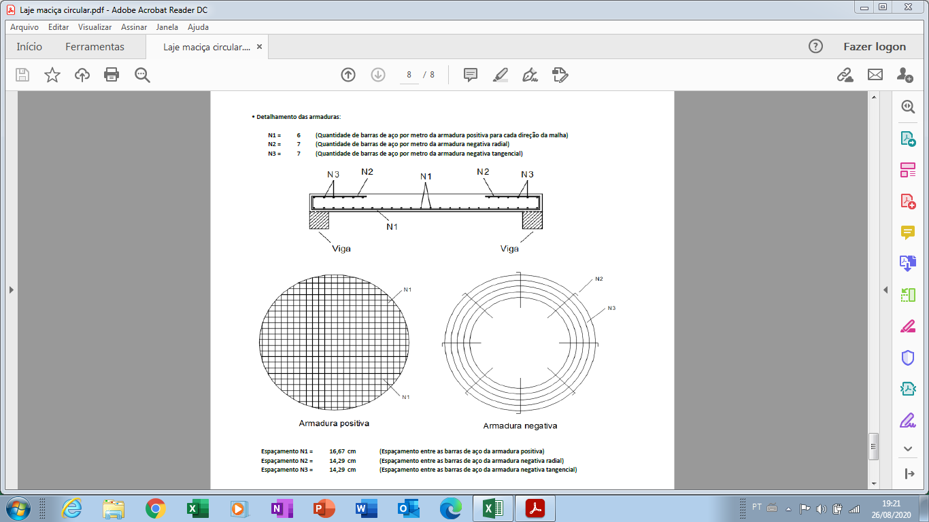Open the purple Fill & Sign sidebar icon
The height and width of the screenshot is (522, 929).
point(908,420)
